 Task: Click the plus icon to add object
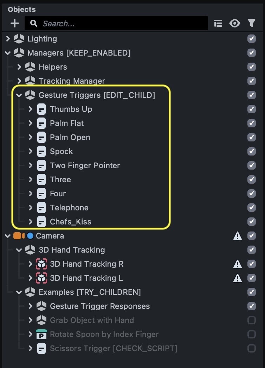click(x=15, y=24)
